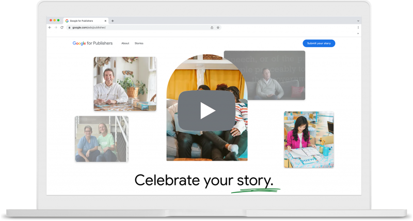The image size is (413, 221).
Task: Bookmark the page with the star icon
Action: pyautogui.click(x=218, y=27)
